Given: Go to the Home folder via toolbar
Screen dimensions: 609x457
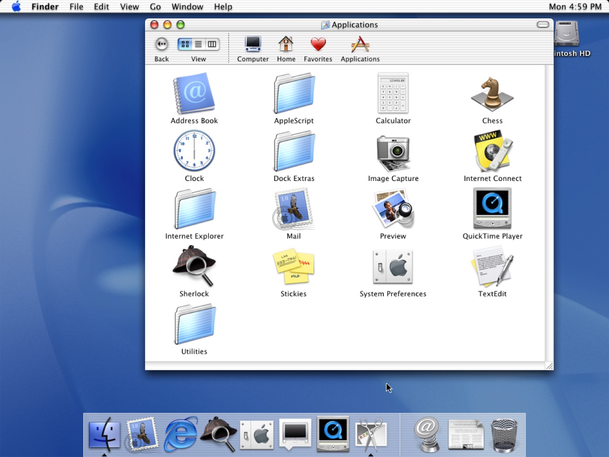Looking at the screenshot, I should point(286,47).
